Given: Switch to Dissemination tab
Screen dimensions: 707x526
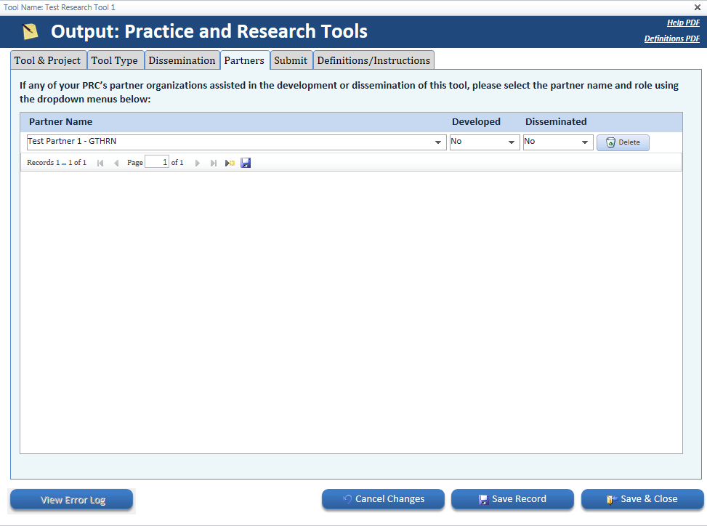Looking at the screenshot, I should pos(182,60).
